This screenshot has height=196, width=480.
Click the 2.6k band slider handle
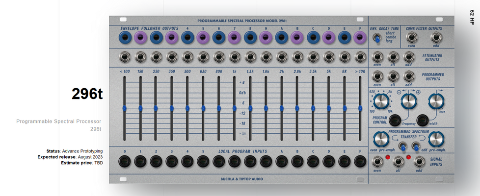[297, 108]
